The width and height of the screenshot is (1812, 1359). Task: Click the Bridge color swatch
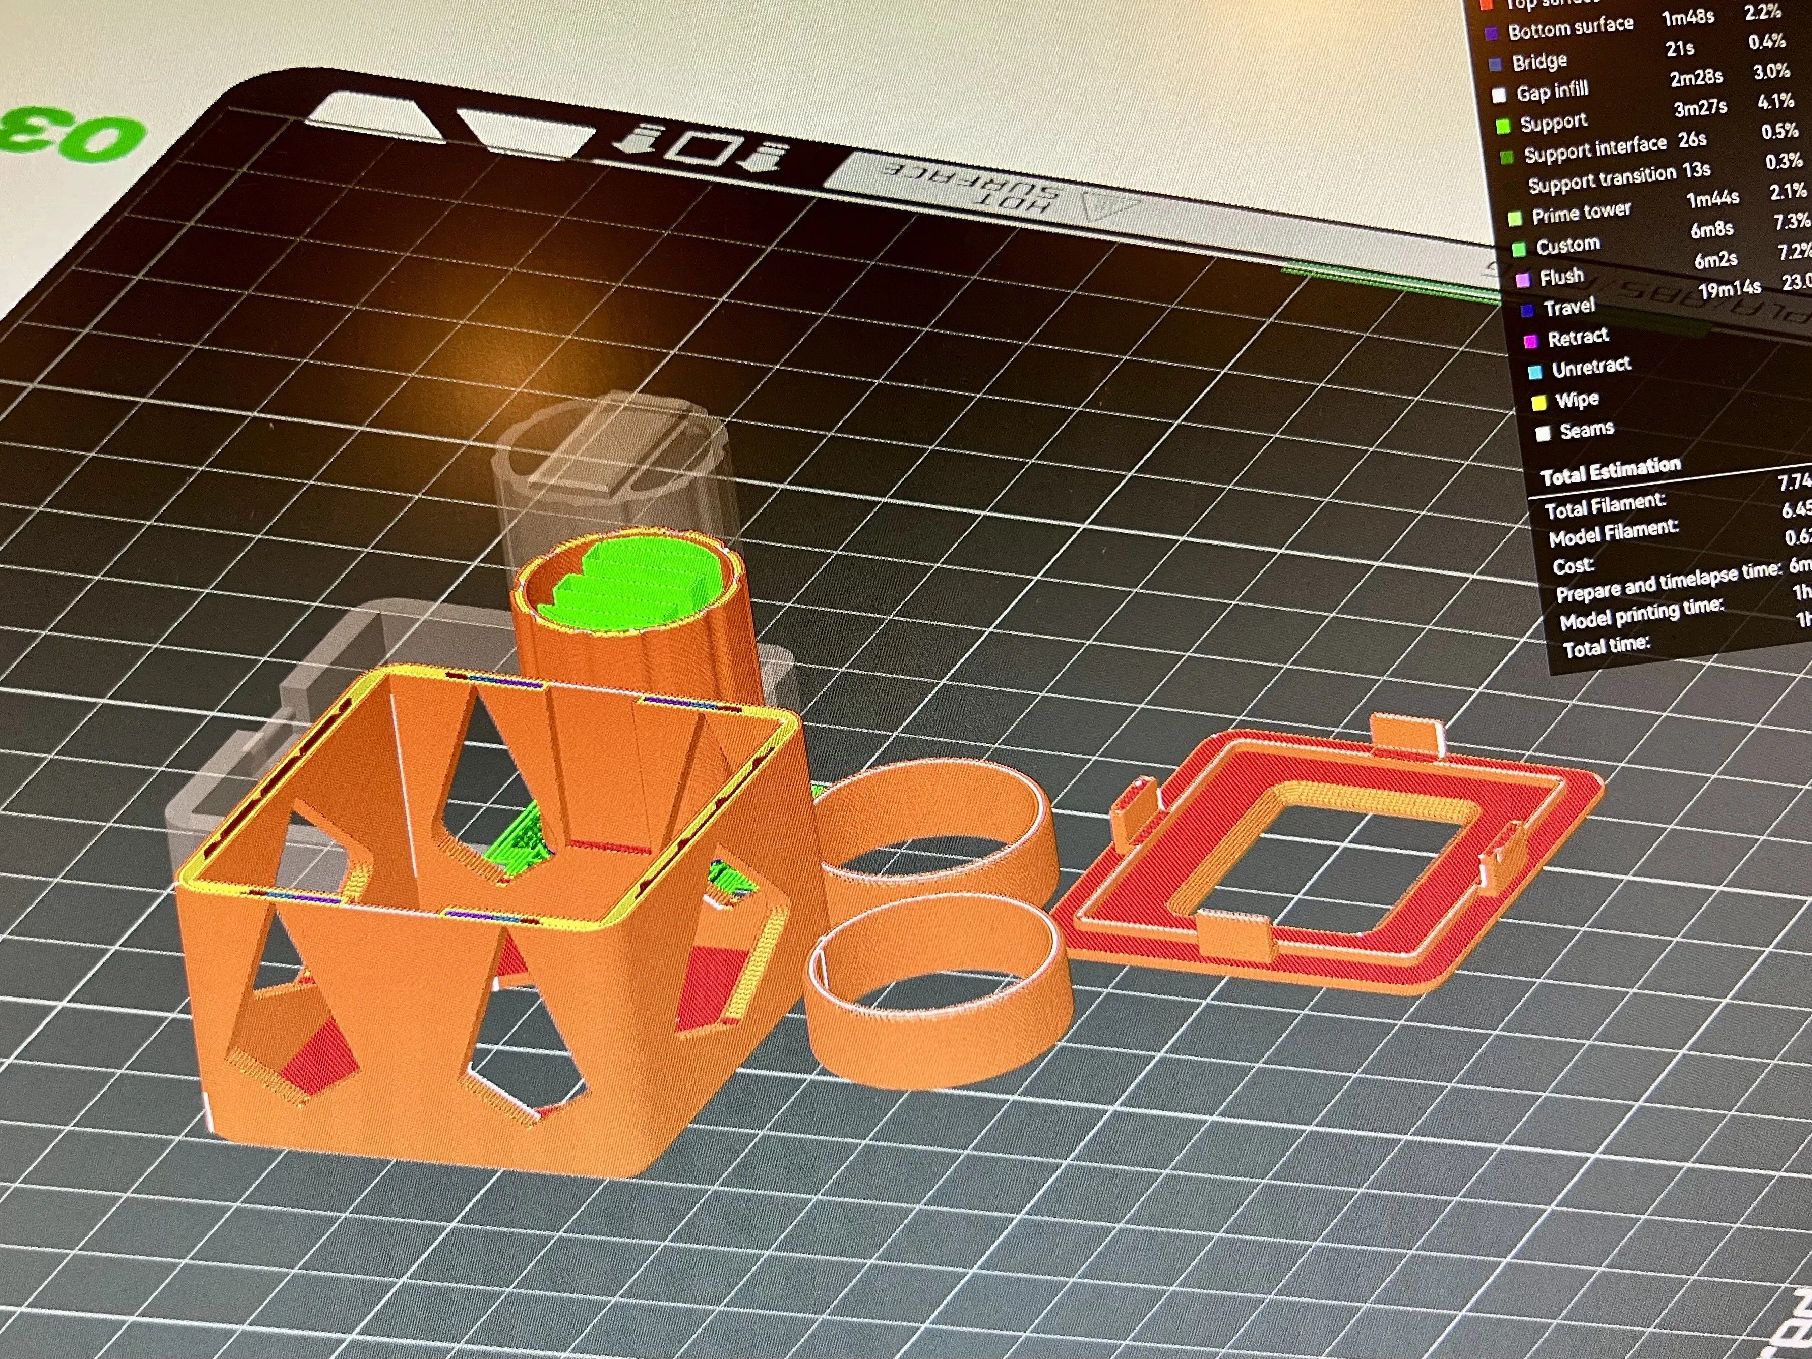click(1496, 65)
